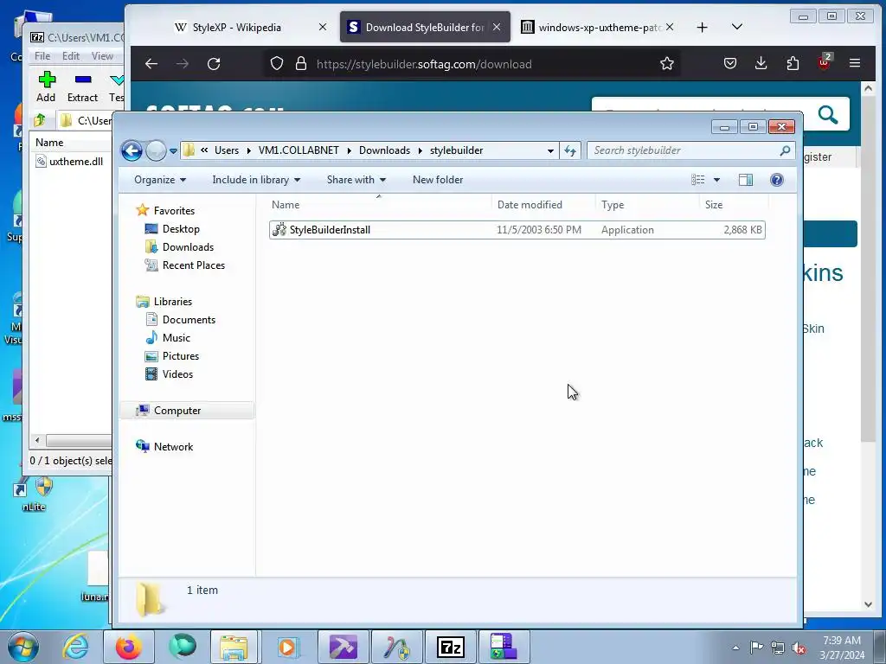Image resolution: width=886 pixels, height=664 pixels.
Task: Click the Explorer Back navigation arrow
Action: (x=132, y=150)
